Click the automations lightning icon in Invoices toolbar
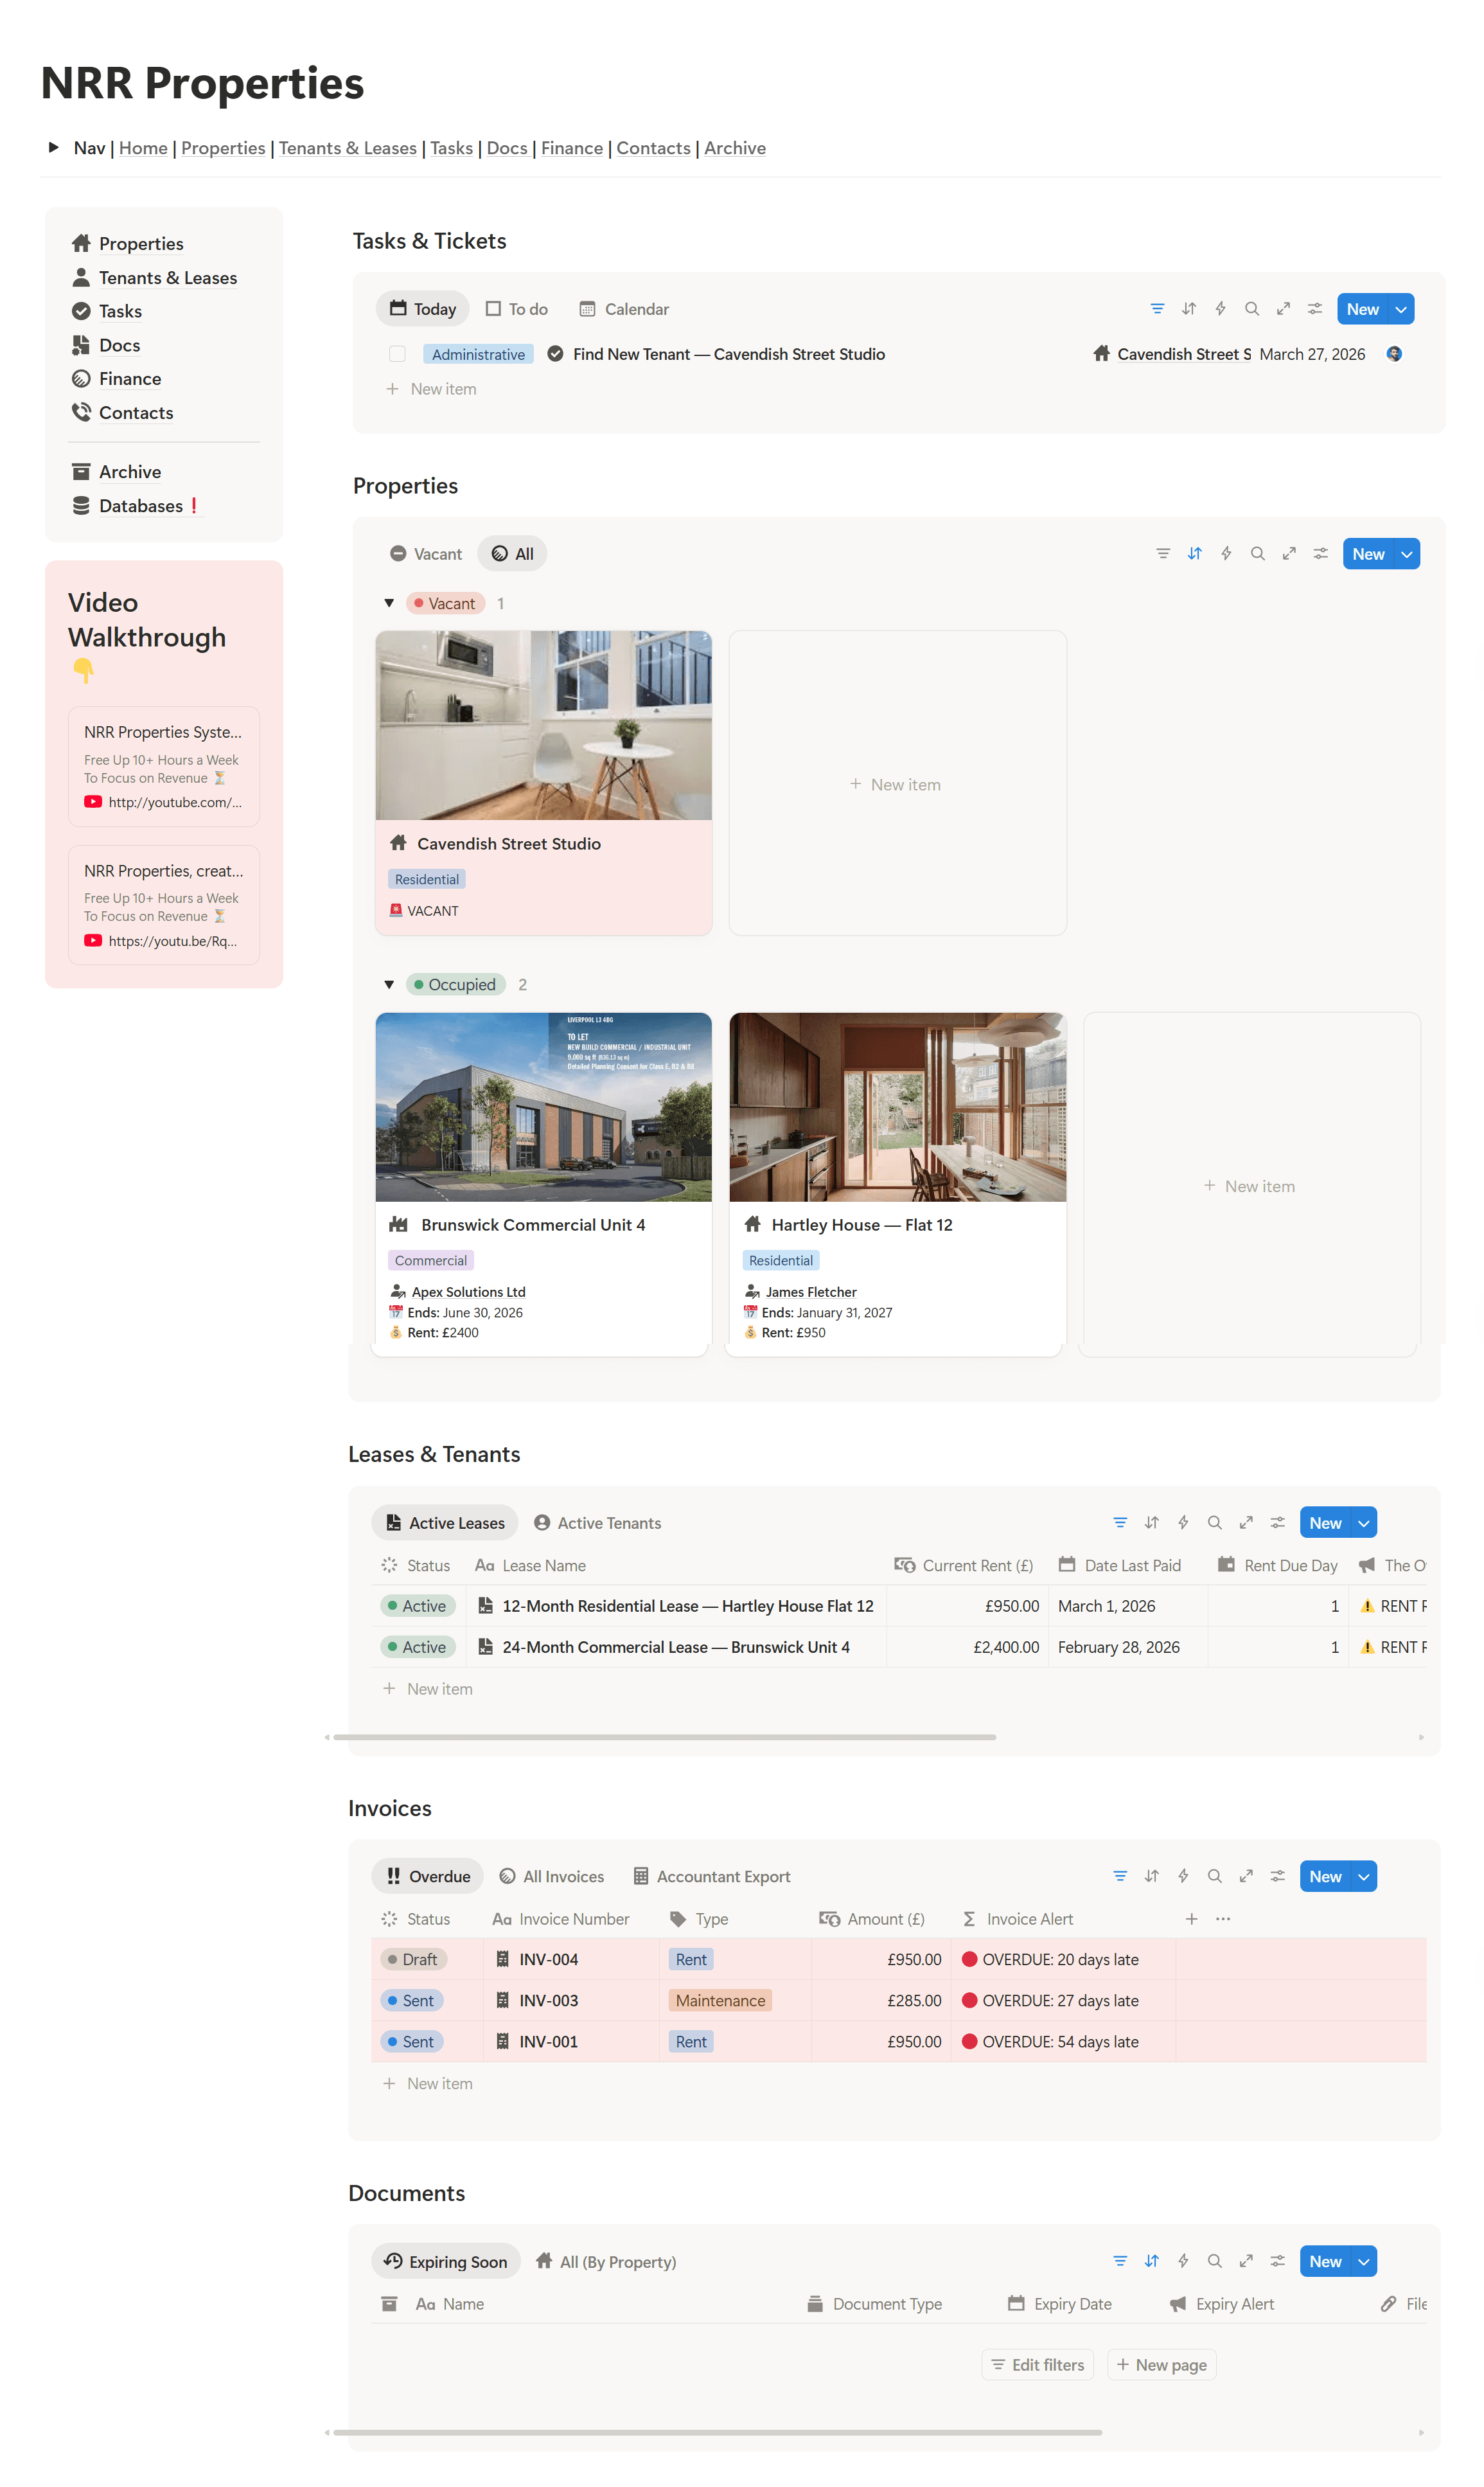 [1183, 1877]
